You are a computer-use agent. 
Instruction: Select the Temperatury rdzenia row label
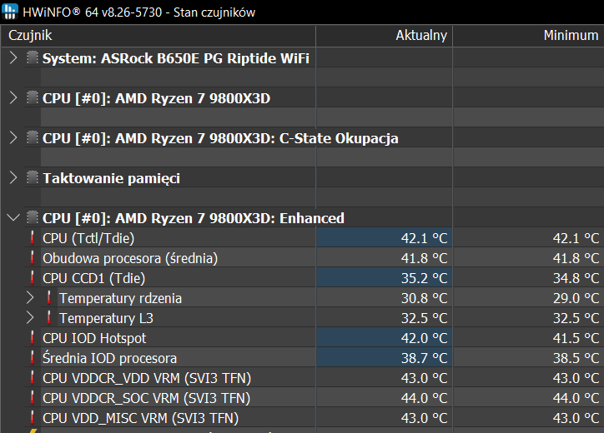coord(120,298)
